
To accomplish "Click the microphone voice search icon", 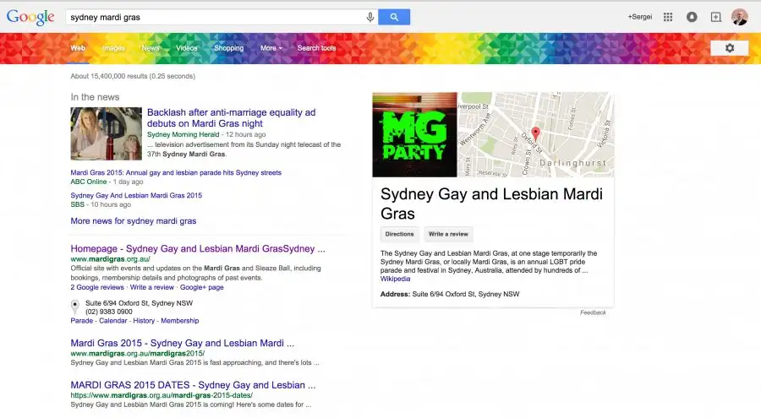I will pos(370,17).
